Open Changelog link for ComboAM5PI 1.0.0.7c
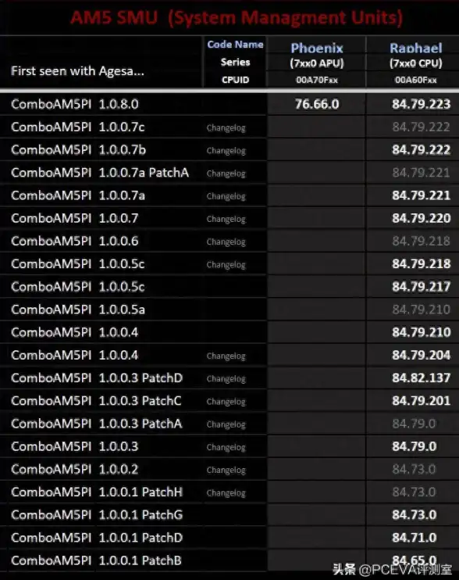Image resolution: width=459 pixels, height=580 pixels. 226,128
